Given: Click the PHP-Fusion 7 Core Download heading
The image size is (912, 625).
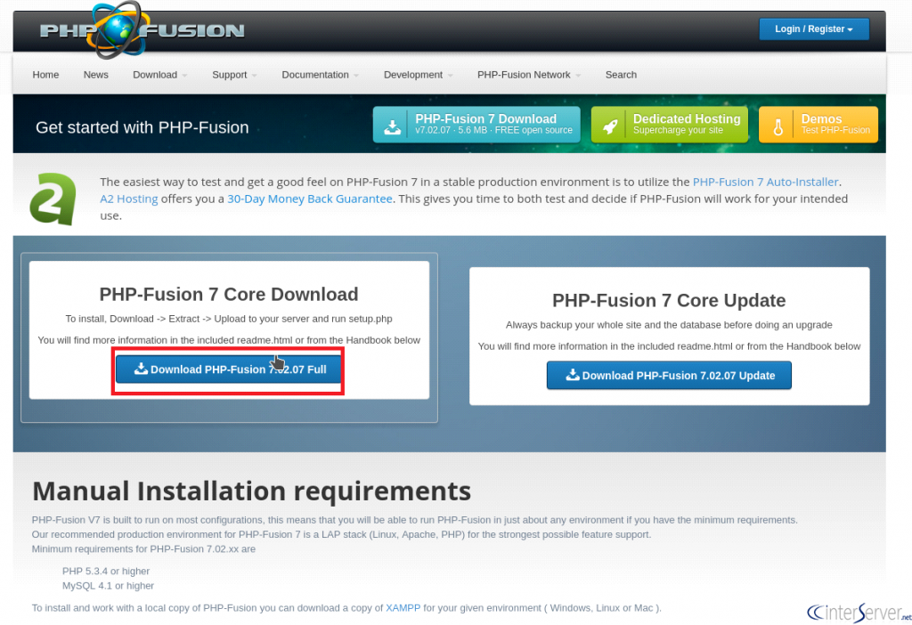Looking at the screenshot, I should pyautogui.click(x=229, y=294).
